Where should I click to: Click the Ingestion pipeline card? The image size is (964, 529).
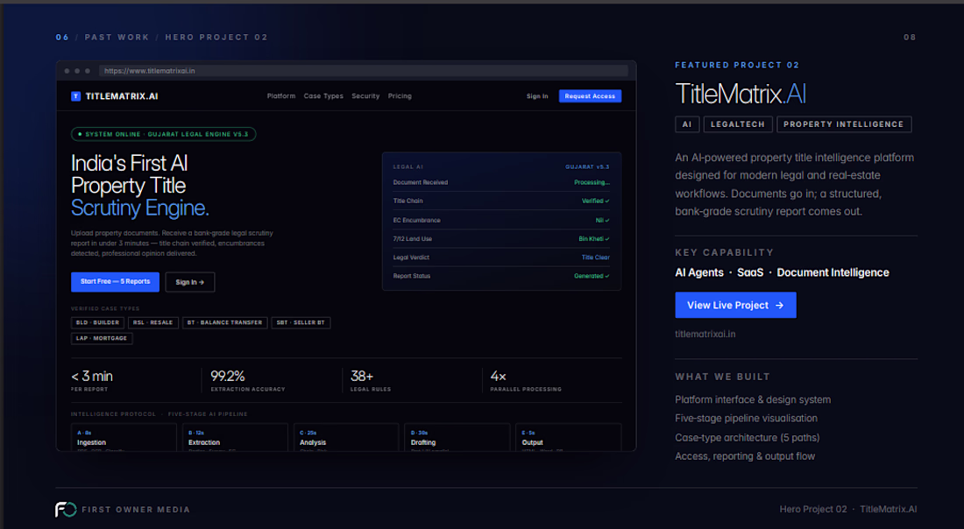tap(124, 437)
